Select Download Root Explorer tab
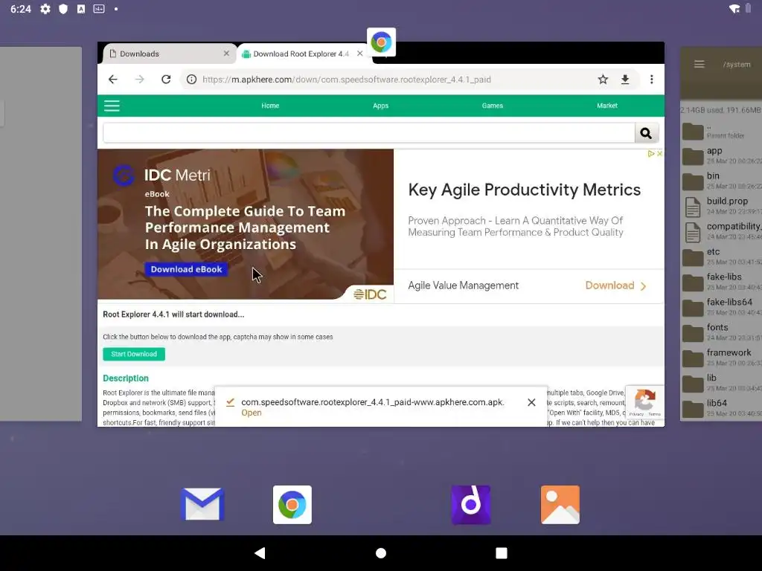Viewport: 762px width, 571px height. pos(301,54)
